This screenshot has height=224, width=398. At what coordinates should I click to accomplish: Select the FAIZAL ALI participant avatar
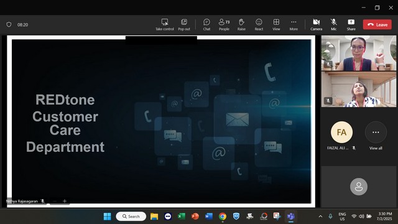[341, 132]
